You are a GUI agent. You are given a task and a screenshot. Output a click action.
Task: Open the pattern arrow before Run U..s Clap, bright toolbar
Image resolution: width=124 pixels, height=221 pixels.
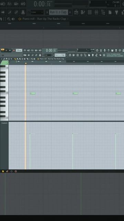(54, 55)
